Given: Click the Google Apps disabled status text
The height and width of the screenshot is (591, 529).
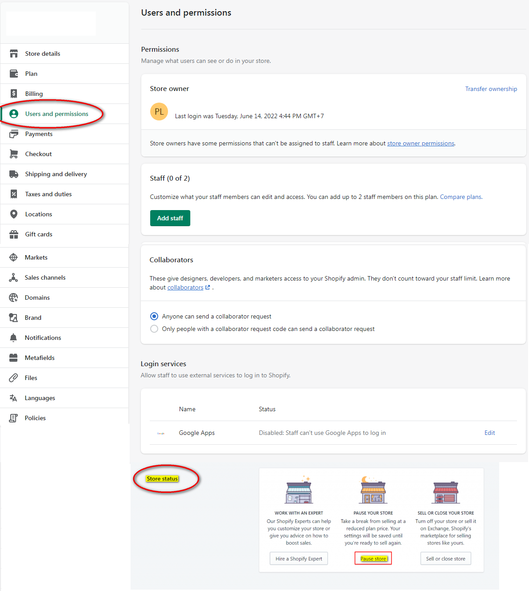Looking at the screenshot, I should tap(322, 433).
